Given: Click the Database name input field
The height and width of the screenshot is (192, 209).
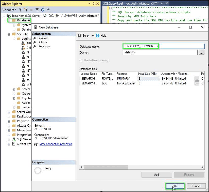Looking at the screenshot, I should click(164, 46).
